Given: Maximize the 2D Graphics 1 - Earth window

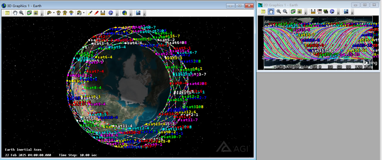Looking at the screenshot, I should click(364, 5).
